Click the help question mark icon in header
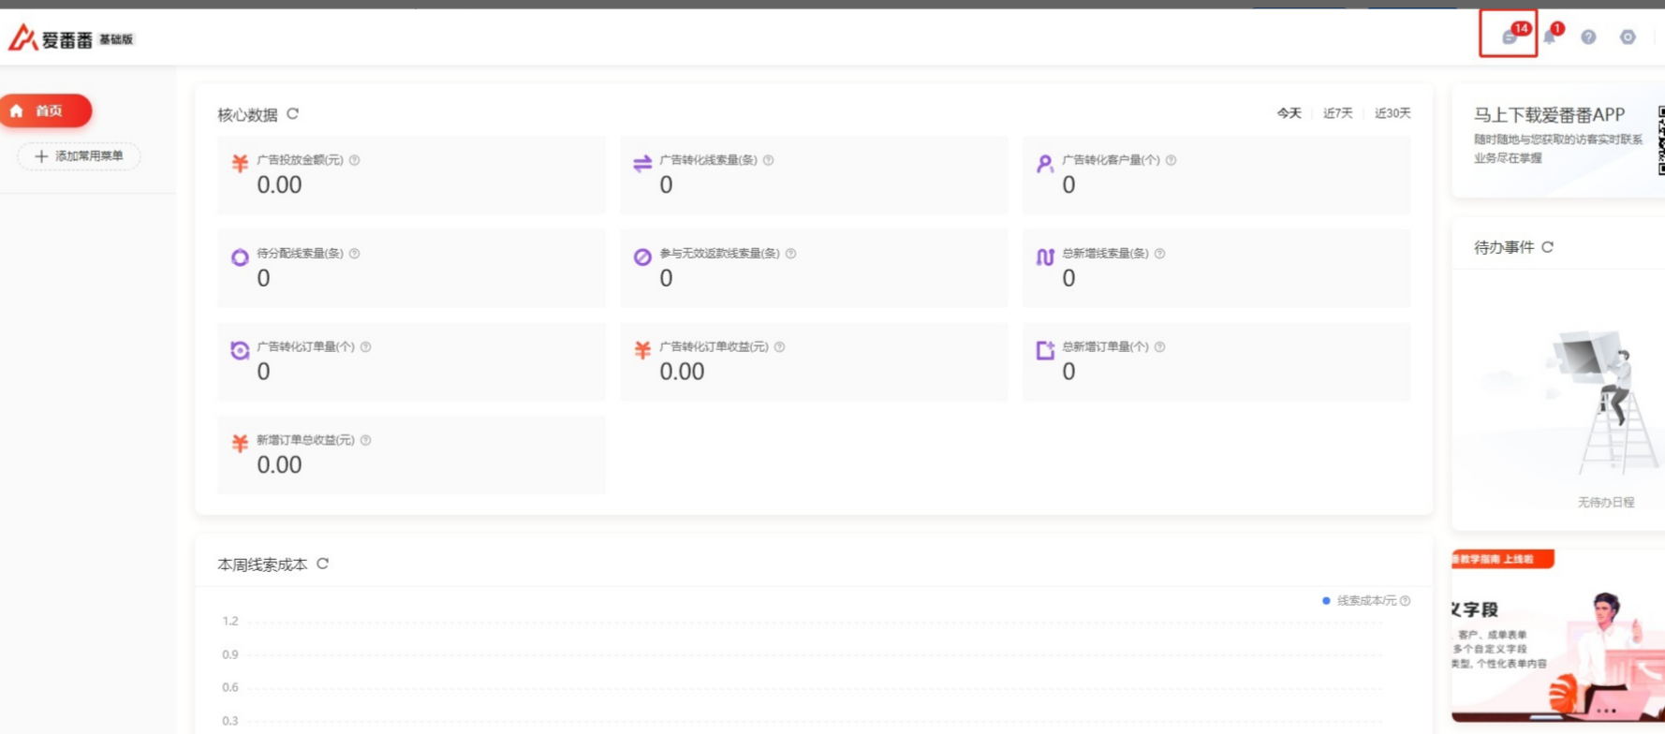 (1588, 37)
